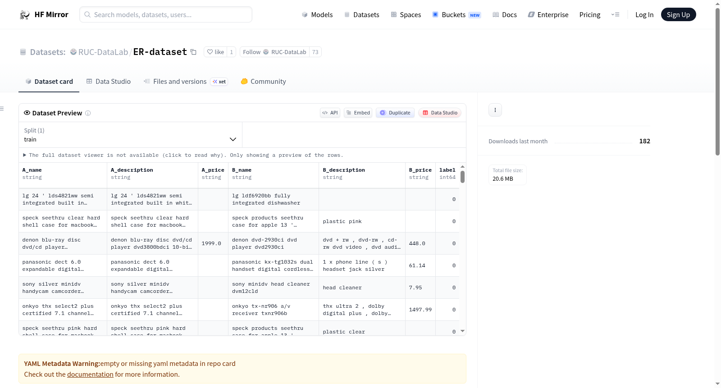Select the B_price cell 61.14
721x388 pixels.
420,265
